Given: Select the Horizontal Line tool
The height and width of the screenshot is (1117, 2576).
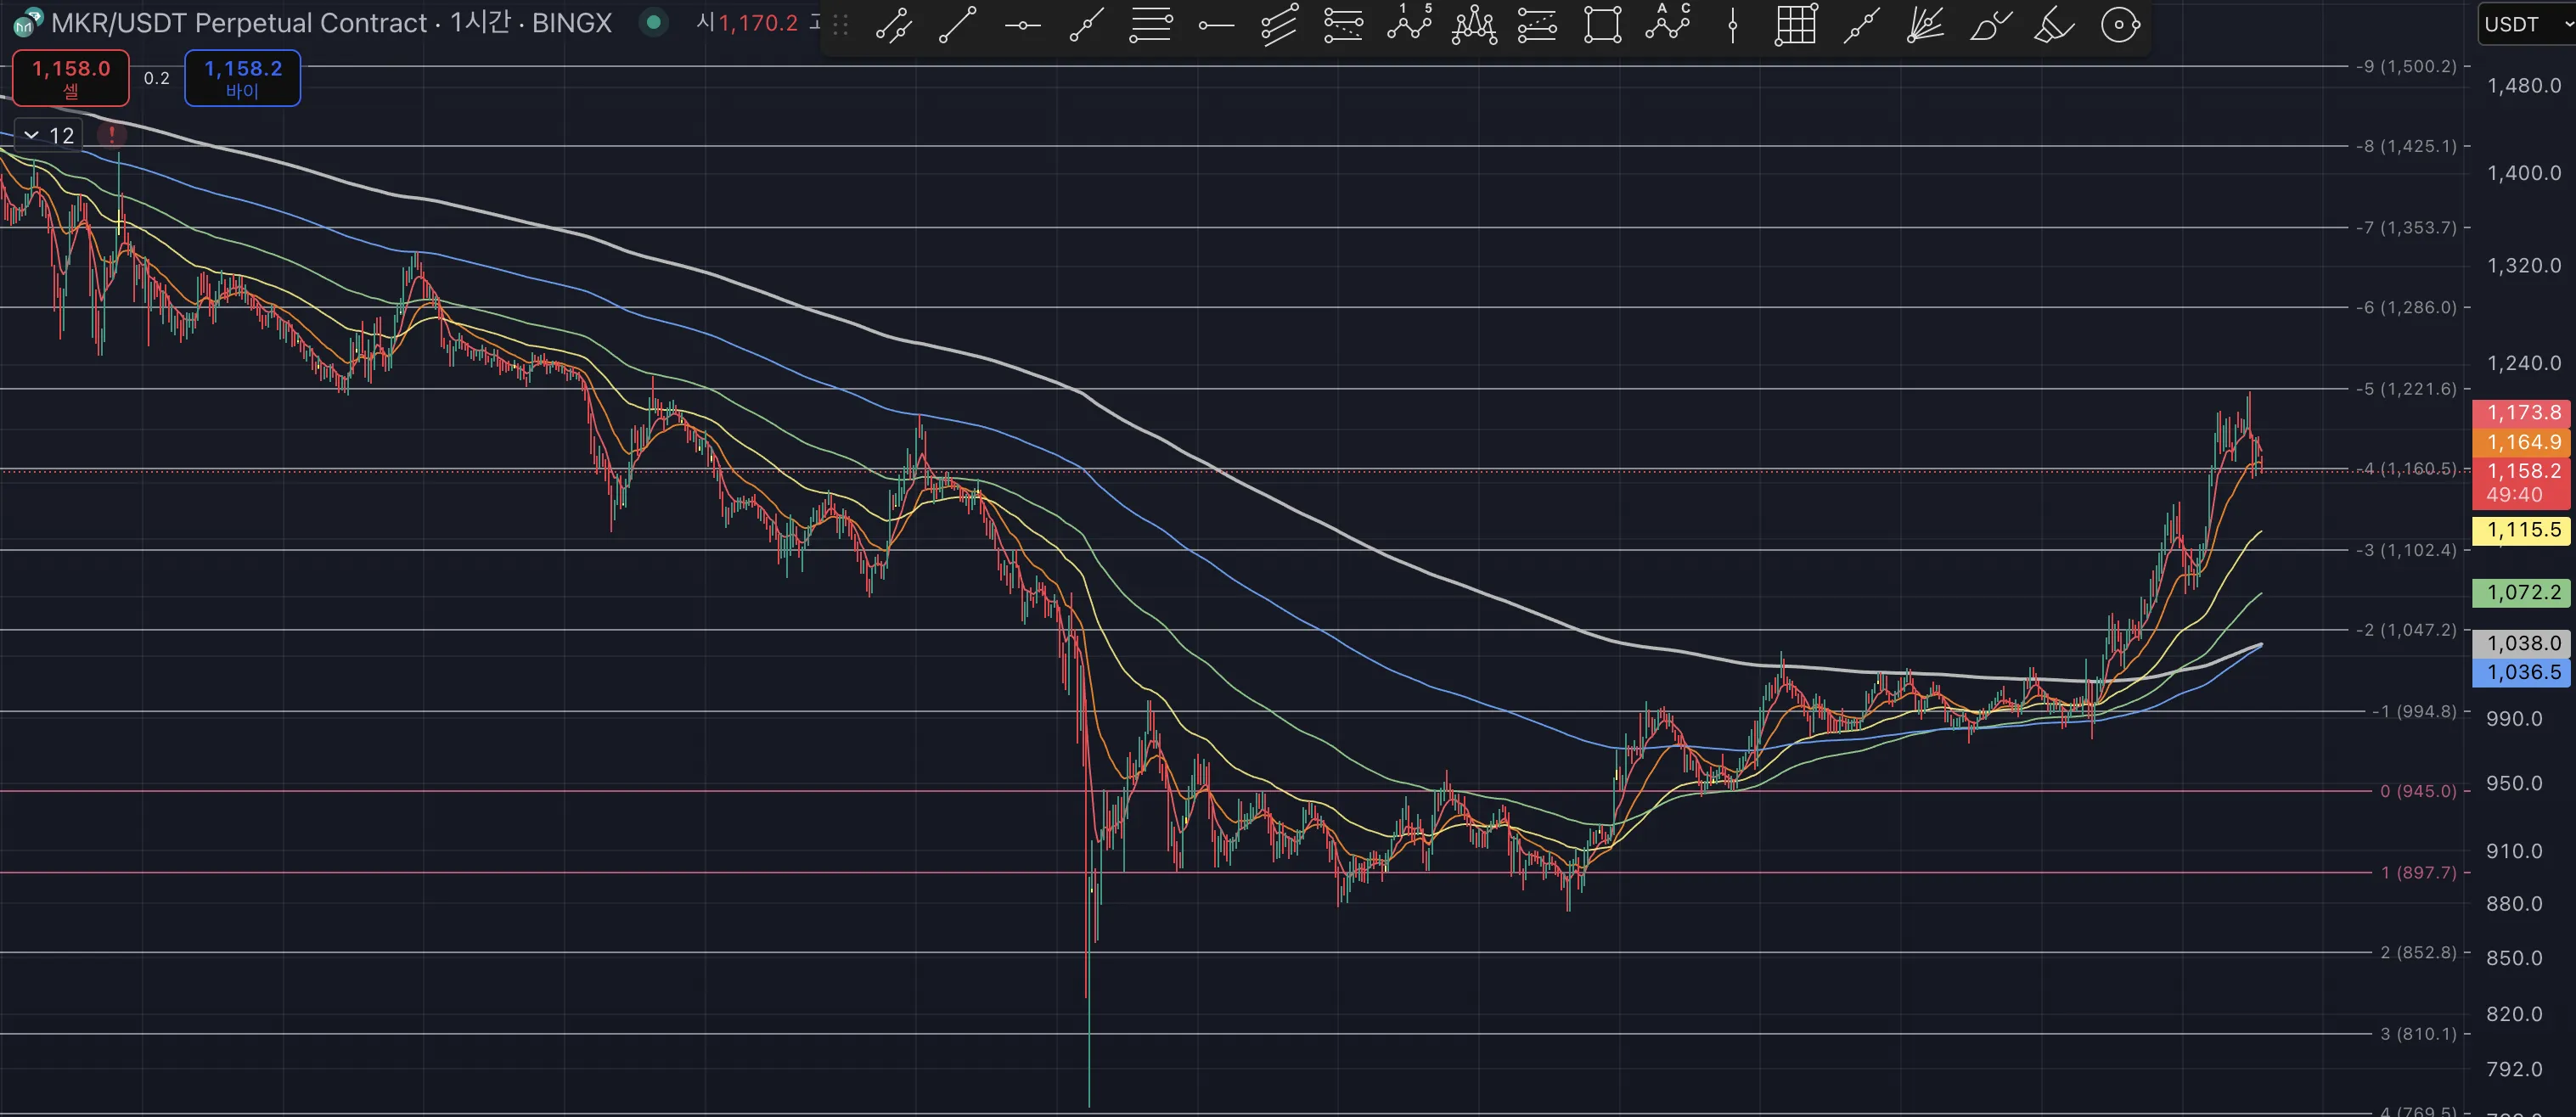Looking at the screenshot, I should [1022, 25].
